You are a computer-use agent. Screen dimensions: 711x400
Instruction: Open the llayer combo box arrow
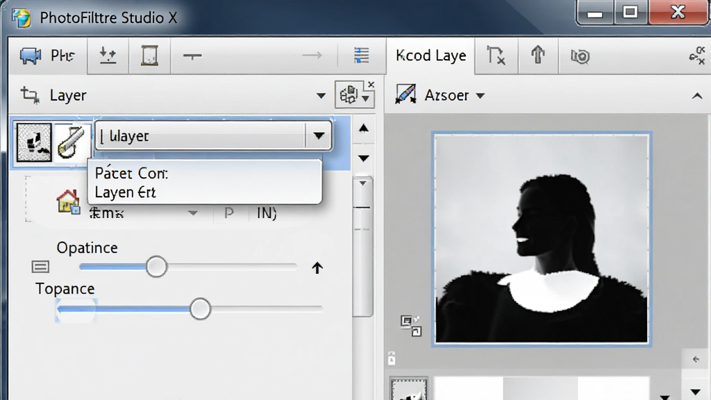pos(319,135)
